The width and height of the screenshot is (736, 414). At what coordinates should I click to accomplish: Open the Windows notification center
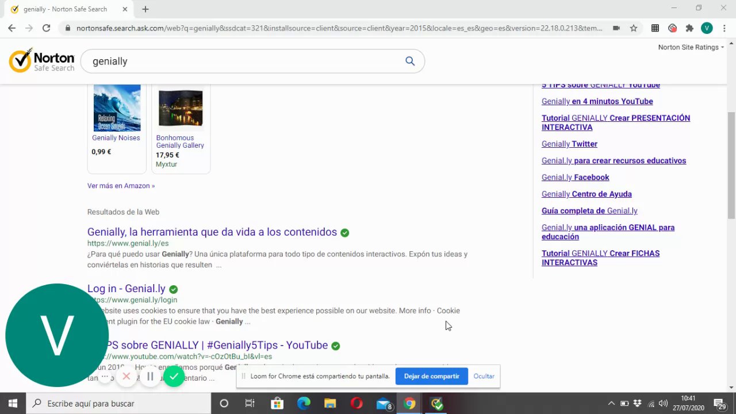[719, 404]
